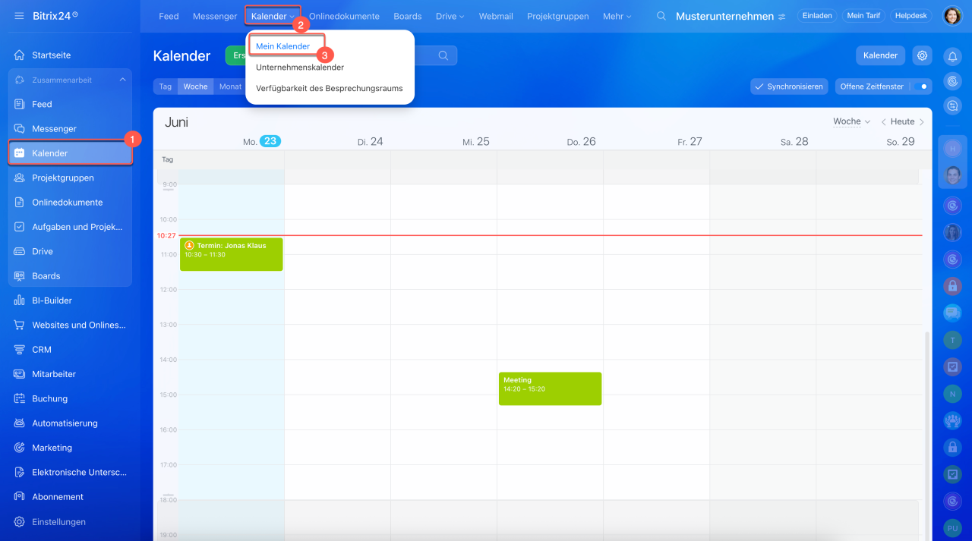
Task: Click the Mein Tarif button
Action: click(863, 16)
